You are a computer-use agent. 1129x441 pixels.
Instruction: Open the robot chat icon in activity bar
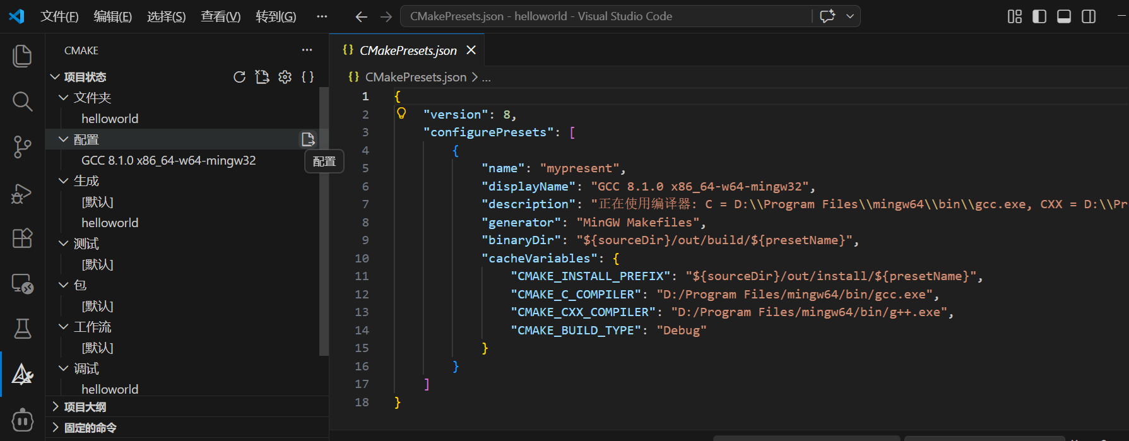click(22, 420)
